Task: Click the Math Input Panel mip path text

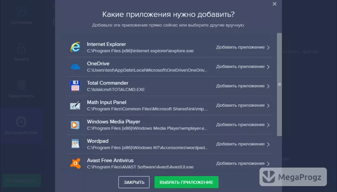Action: [x=147, y=109]
